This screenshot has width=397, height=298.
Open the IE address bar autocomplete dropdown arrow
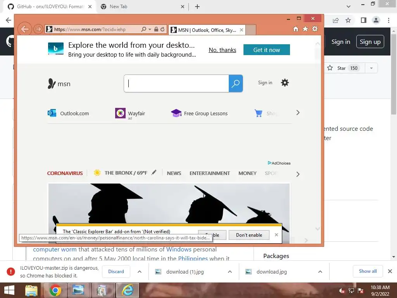click(150, 29)
